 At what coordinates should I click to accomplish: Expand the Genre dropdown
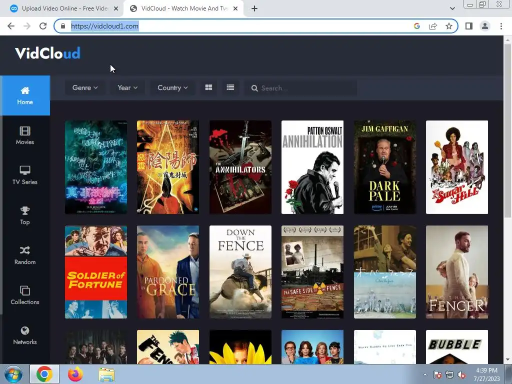[x=85, y=87]
